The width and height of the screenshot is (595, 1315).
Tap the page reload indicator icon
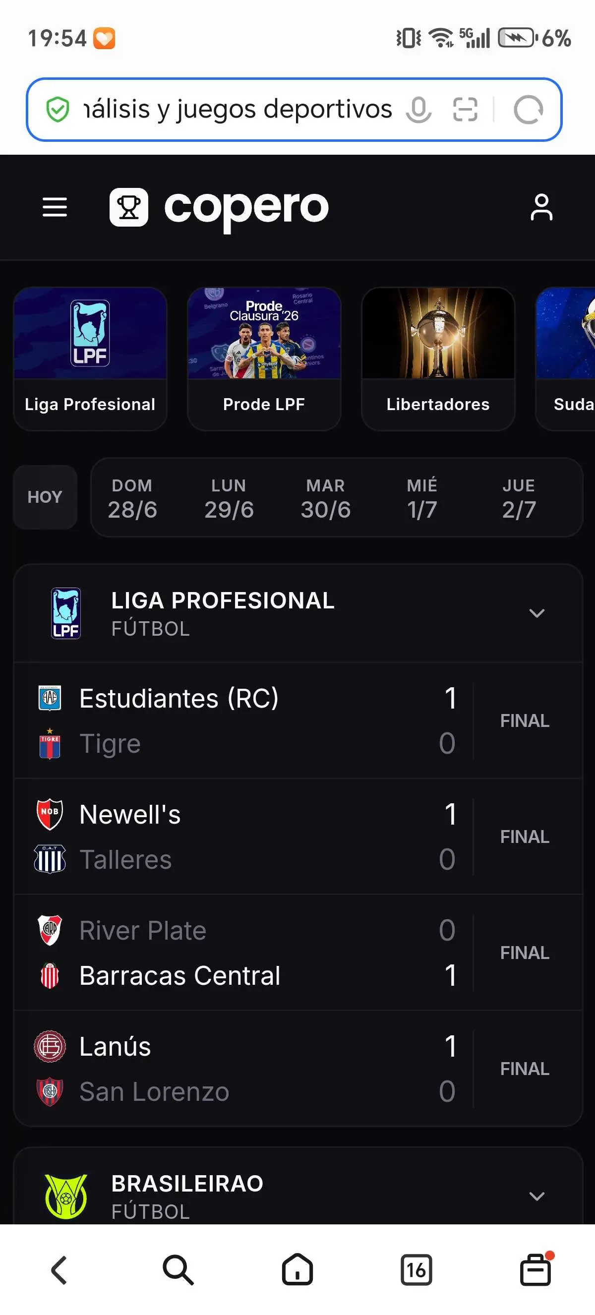tap(528, 109)
